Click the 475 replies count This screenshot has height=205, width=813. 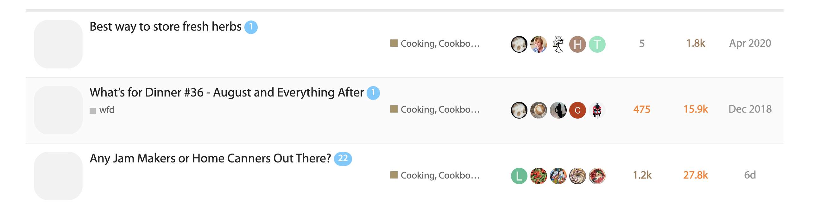point(641,109)
